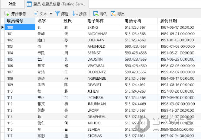Click the 文本 document icon
This screenshot has height=140, width=201.
[x=36, y=13]
